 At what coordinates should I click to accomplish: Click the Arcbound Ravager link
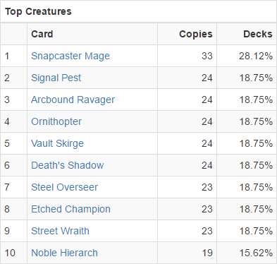73,100
